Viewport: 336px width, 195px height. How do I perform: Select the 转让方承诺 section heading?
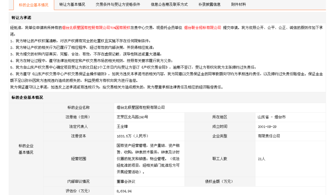click(21, 18)
